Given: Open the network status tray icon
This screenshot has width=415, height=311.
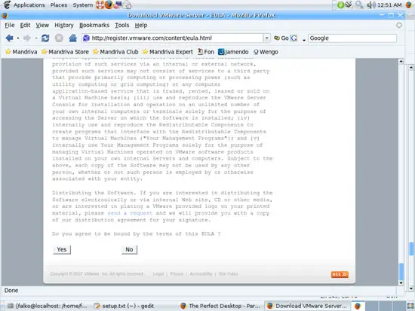Looking at the screenshot, I should click(x=349, y=5).
